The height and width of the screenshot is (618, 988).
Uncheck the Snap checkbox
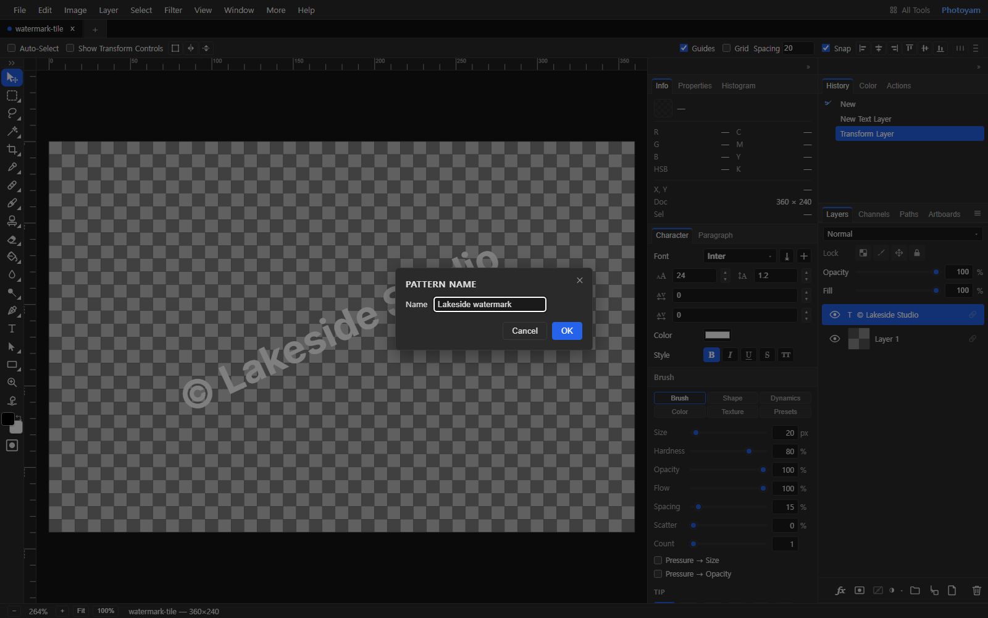[826, 48]
